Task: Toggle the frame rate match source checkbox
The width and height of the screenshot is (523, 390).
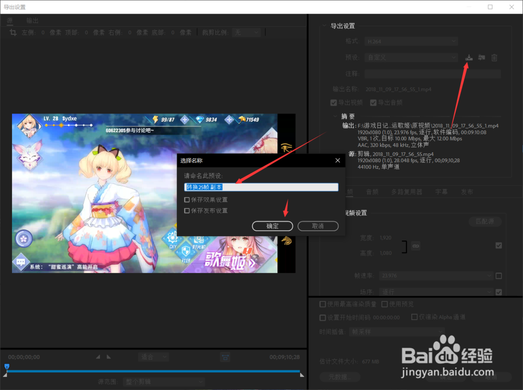Action: (x=498, y=276)
